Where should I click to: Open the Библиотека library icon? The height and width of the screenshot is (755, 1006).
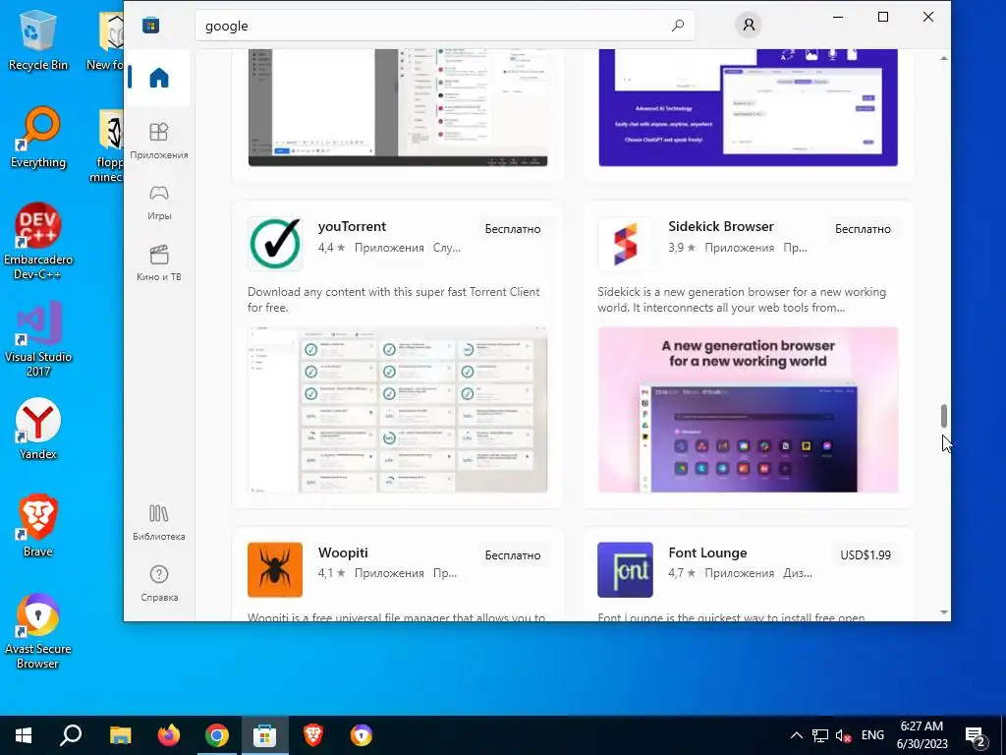pyautogui.click(x=158, y=522)
